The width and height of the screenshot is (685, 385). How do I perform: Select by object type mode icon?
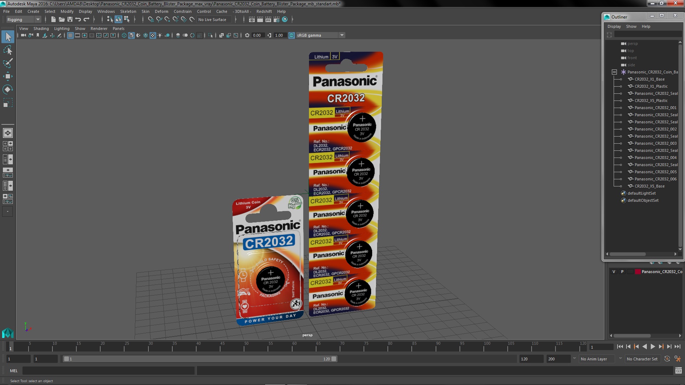[118, 20]
